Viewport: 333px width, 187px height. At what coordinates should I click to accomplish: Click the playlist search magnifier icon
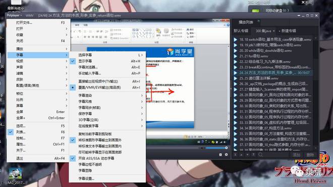pyautogui.click(x=260, y=155)
